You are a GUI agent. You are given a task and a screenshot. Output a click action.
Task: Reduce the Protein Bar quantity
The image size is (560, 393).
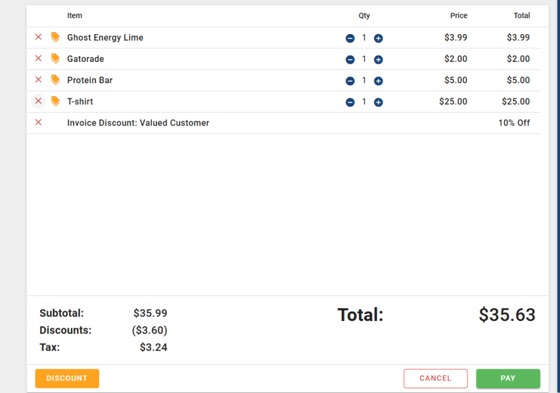pyautogui.click(x=350, y=81)
